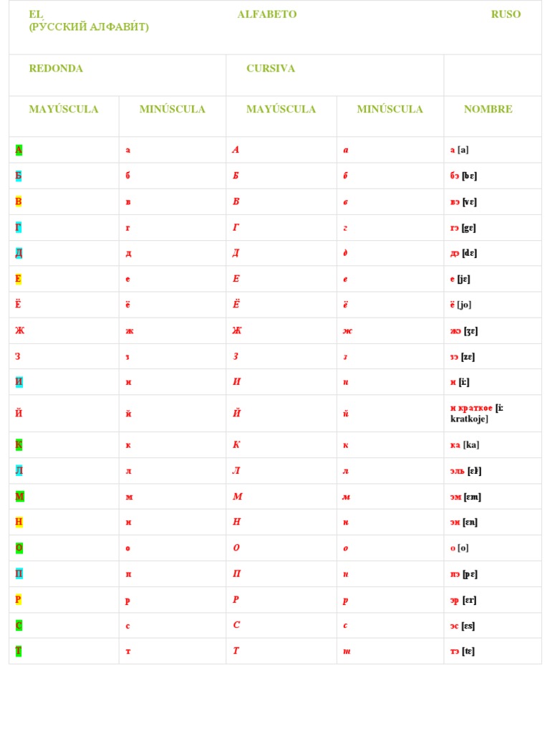Select the title text РУССКИЙ АЛФАВИТ
Screen dimensions: 550x734
point(89,27)
